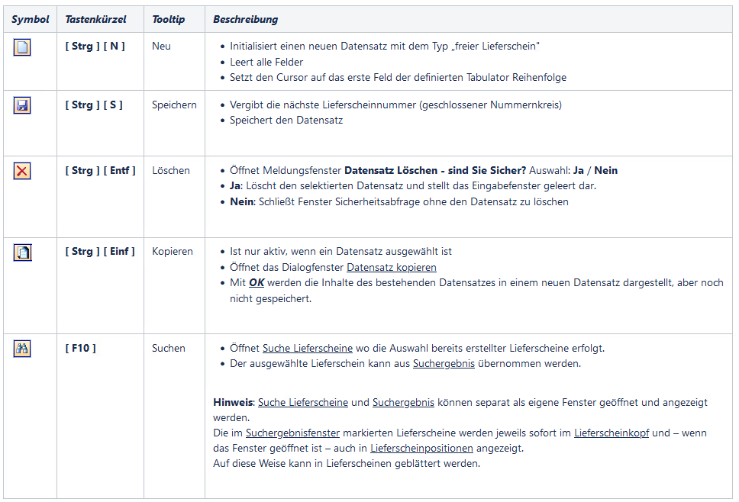This screenshot has height=502, width=739.
Task: Click the Beschreibung column header
Action: [245, 19]
